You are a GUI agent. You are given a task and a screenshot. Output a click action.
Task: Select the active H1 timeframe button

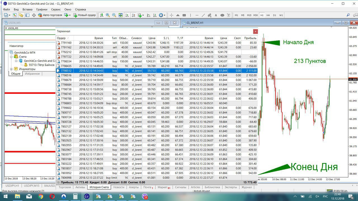pos(262,15)
